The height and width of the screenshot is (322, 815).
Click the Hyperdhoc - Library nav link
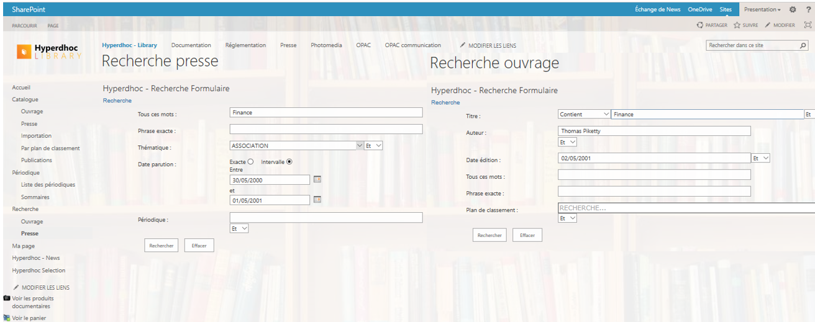129,45
